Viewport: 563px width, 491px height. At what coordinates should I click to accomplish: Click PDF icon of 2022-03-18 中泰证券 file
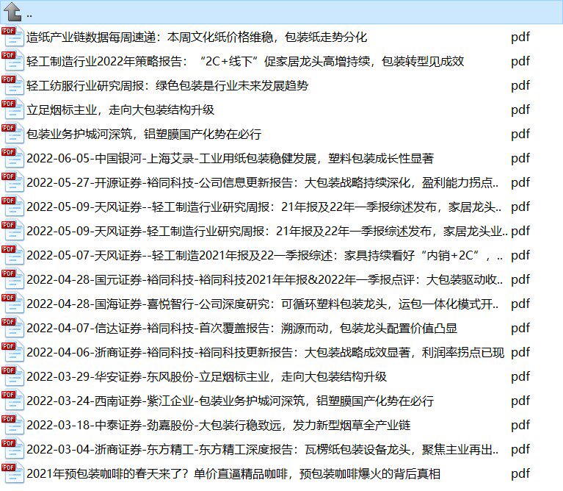pyautogui.click(x=12, y=425)
